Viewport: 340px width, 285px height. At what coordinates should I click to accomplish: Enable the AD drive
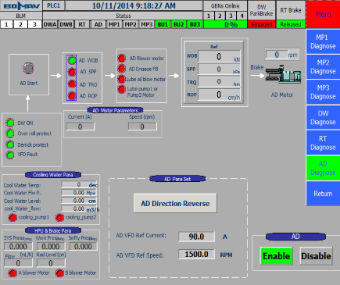pos(277,256)
